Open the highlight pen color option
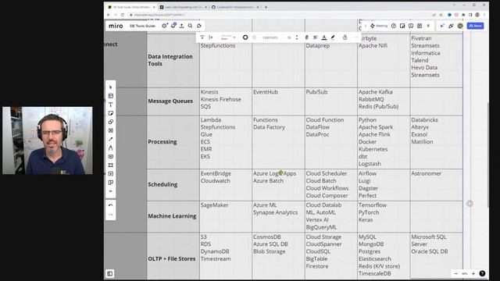Image resolution: width=500 pixels, height=281 pixels. pyautogui.click(x=333, y=37)
